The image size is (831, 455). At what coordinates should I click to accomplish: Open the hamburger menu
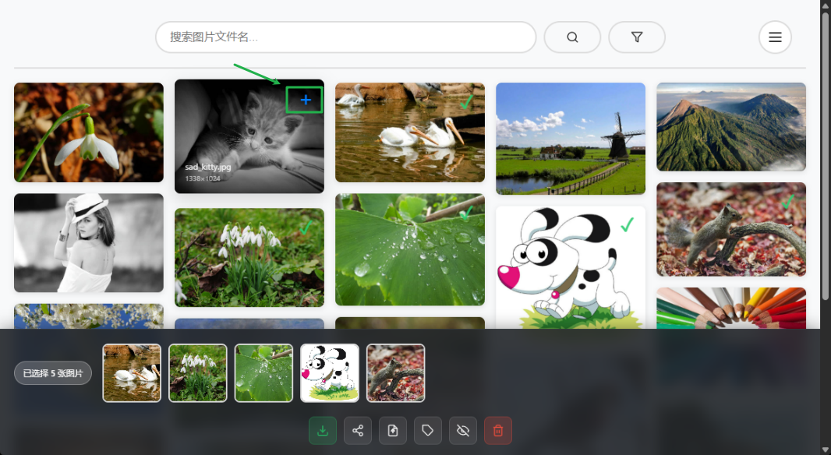coord(775,37)
